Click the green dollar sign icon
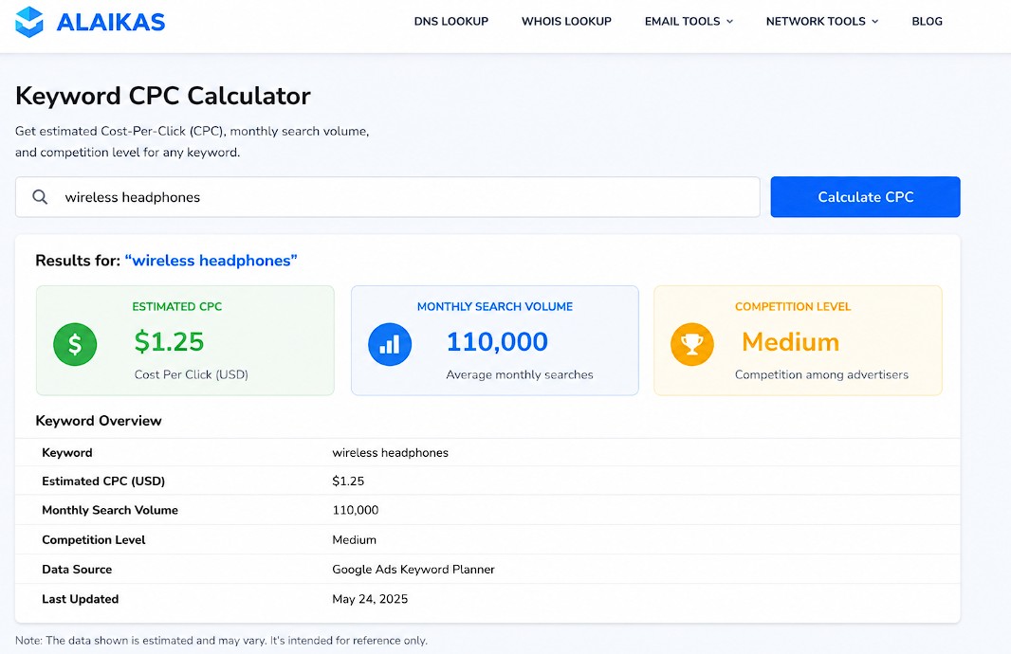The width and height of the screenshot is (1011, 654). 75,344
